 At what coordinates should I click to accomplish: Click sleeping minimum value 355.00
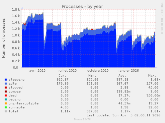[x=92, y=80]
